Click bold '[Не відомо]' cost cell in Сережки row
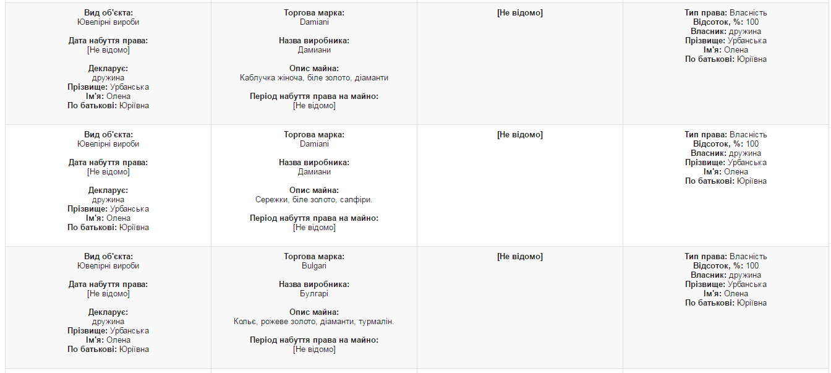831x373 pixels. [x=520, y=135]
